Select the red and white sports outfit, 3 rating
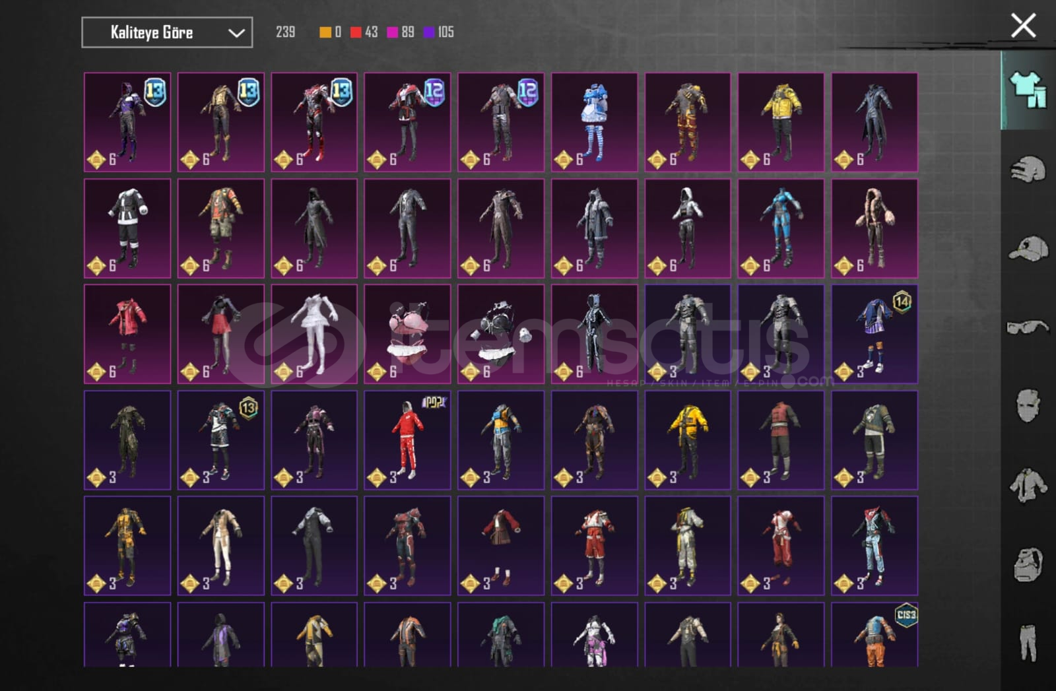1056x691 pixels. [x=595, y=546]
